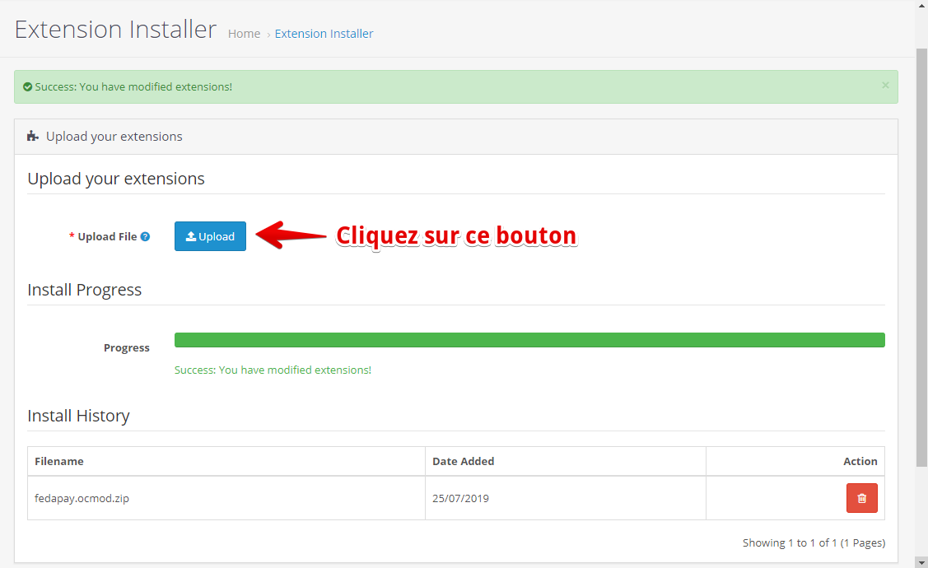Click green success message under progress bar

273,370
